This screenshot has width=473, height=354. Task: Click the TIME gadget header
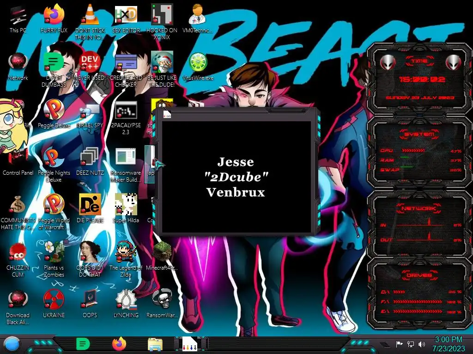tap(419, 61)
